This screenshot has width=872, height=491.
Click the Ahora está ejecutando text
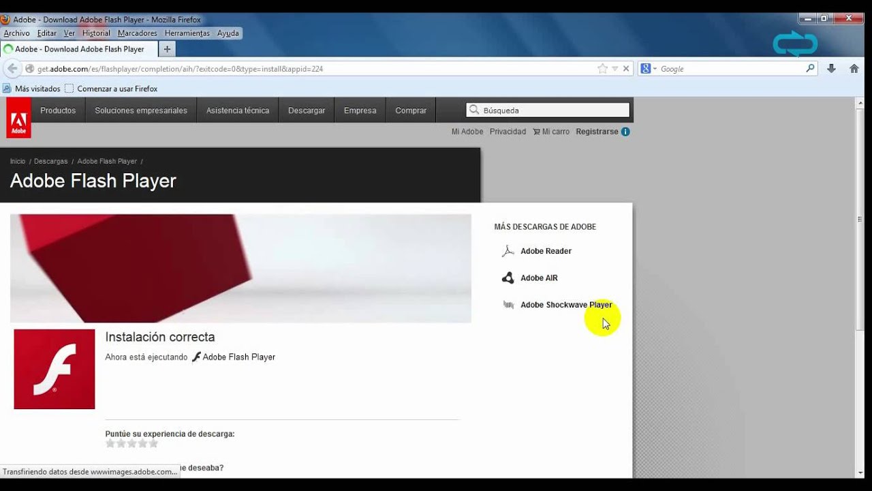146,357
